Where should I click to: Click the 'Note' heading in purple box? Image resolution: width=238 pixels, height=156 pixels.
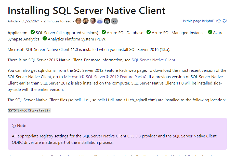(x=22, y=126)
